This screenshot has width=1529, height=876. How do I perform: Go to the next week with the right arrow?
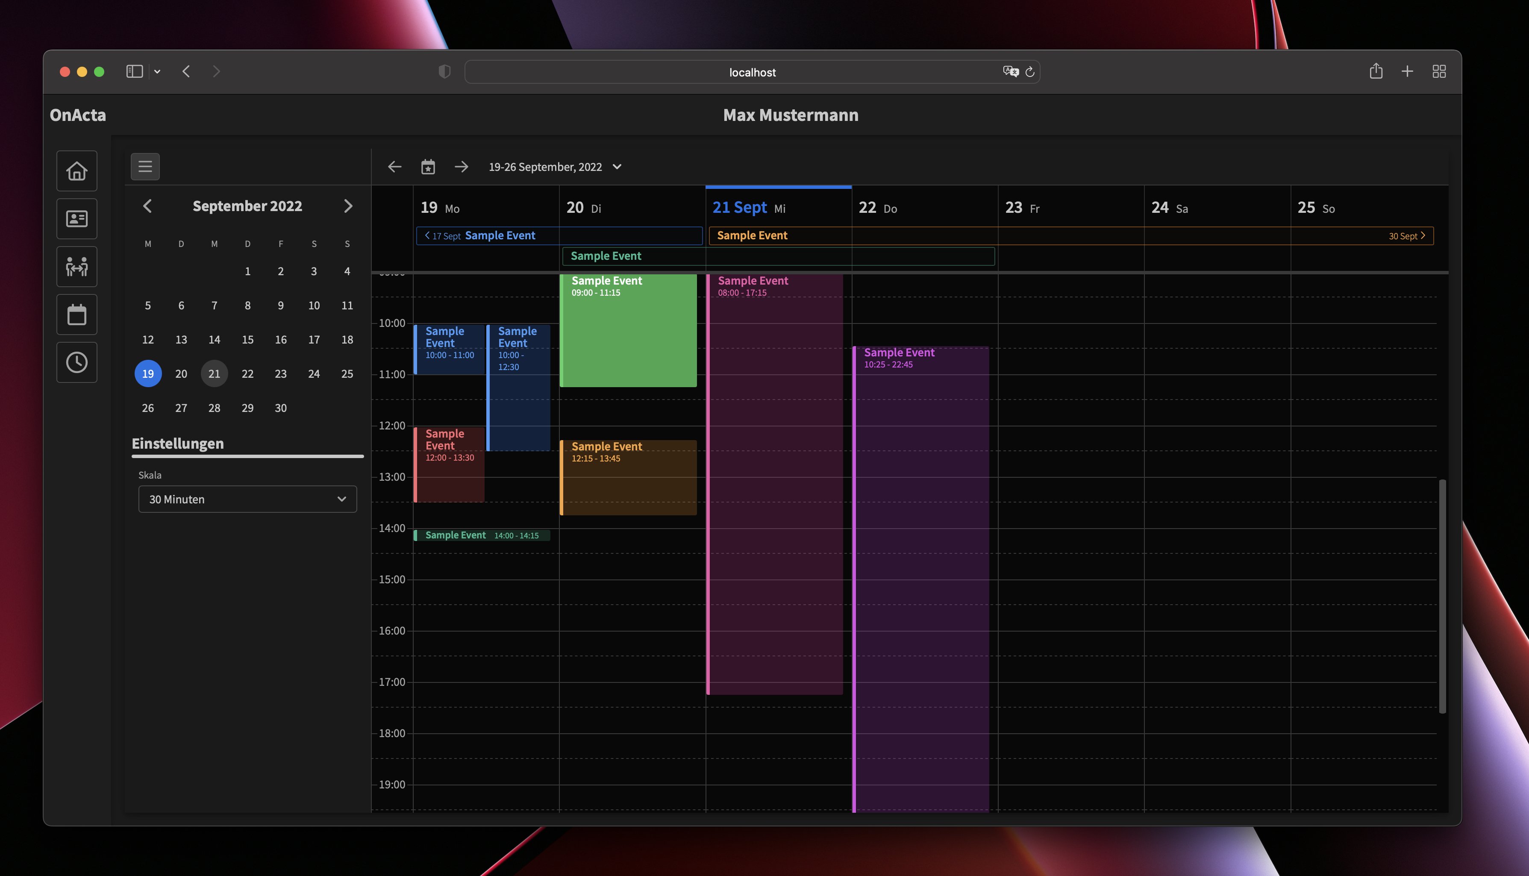[x=462, y=167]
